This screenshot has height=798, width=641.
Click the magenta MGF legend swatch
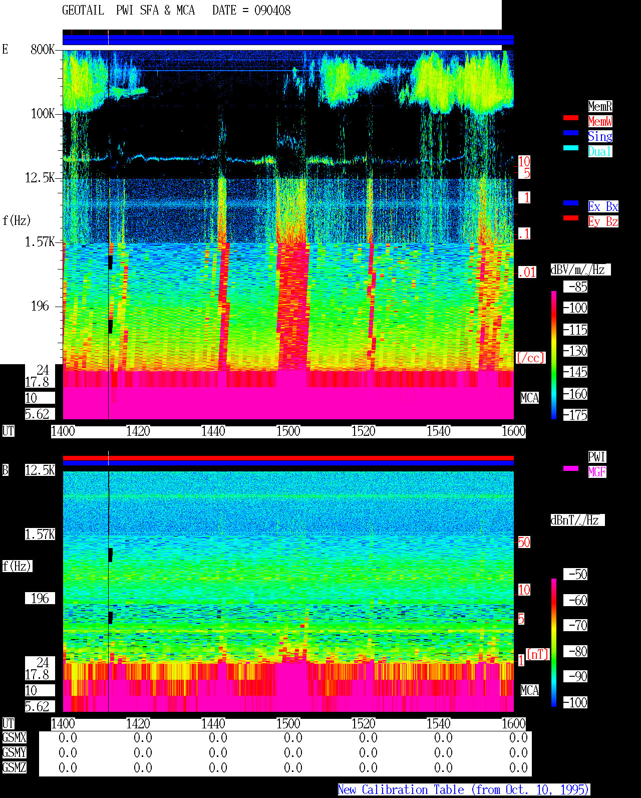(x=571, y=468)
